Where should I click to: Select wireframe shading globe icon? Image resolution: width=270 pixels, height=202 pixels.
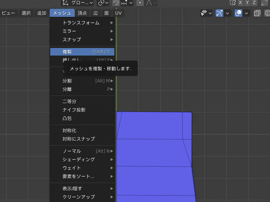[x=267, y=13]
